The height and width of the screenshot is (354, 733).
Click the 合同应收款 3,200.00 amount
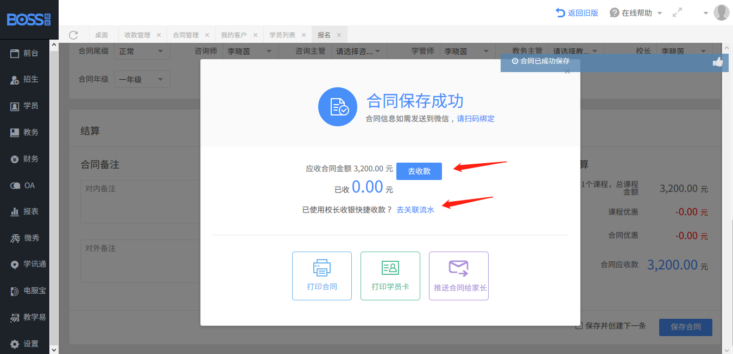(672, 265)
